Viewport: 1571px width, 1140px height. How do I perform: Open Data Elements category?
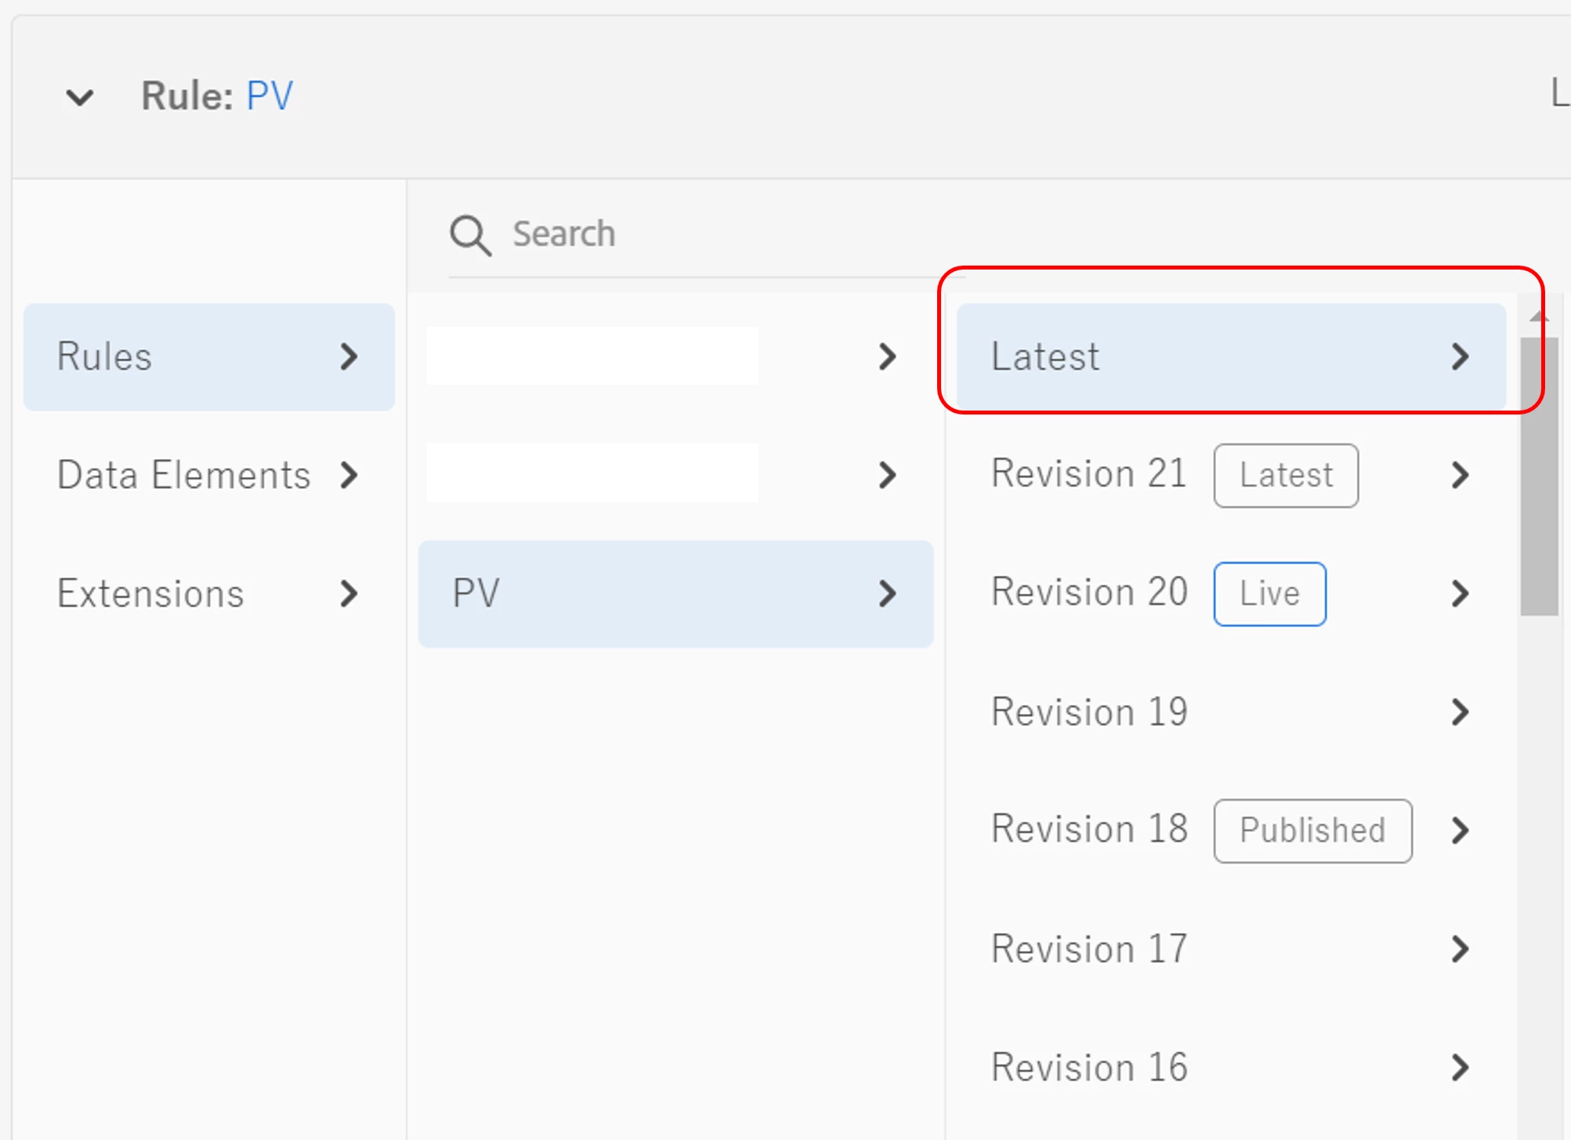click(184, 476)
